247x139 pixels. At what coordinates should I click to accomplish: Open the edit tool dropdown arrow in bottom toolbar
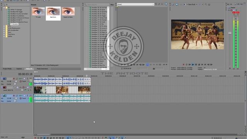70,138
